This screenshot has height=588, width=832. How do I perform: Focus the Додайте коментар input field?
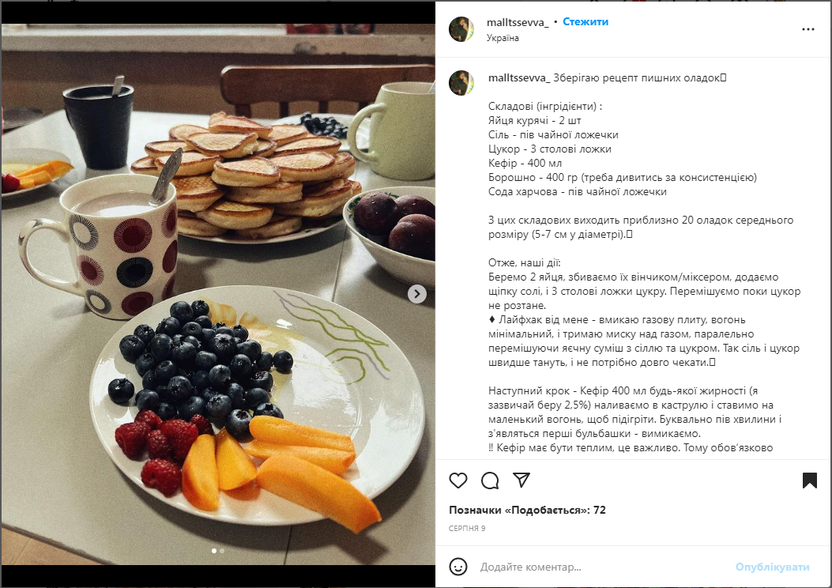click(x=600, y=567)
